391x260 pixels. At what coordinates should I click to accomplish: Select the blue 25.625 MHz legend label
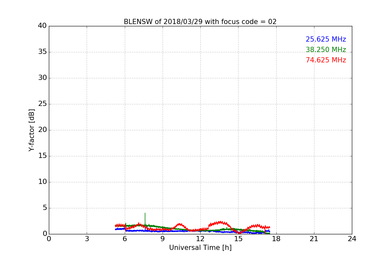(x=326, y=39)
